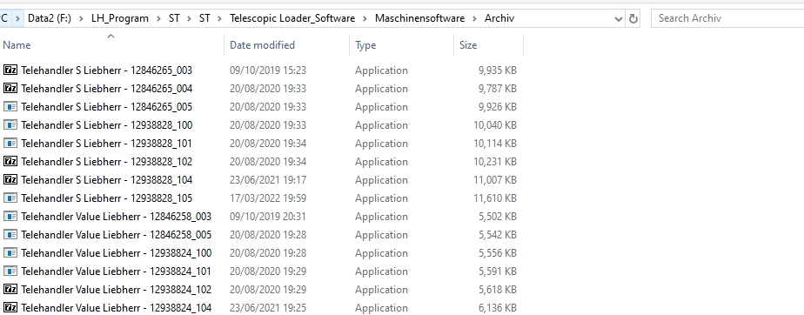Click the size value 10,231 KB
This screenshot has height=315, width=804.
495,162
